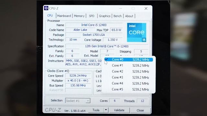Open the Graphics tab
The height and width of the screenshot is (116, 207).
point(104,16)
